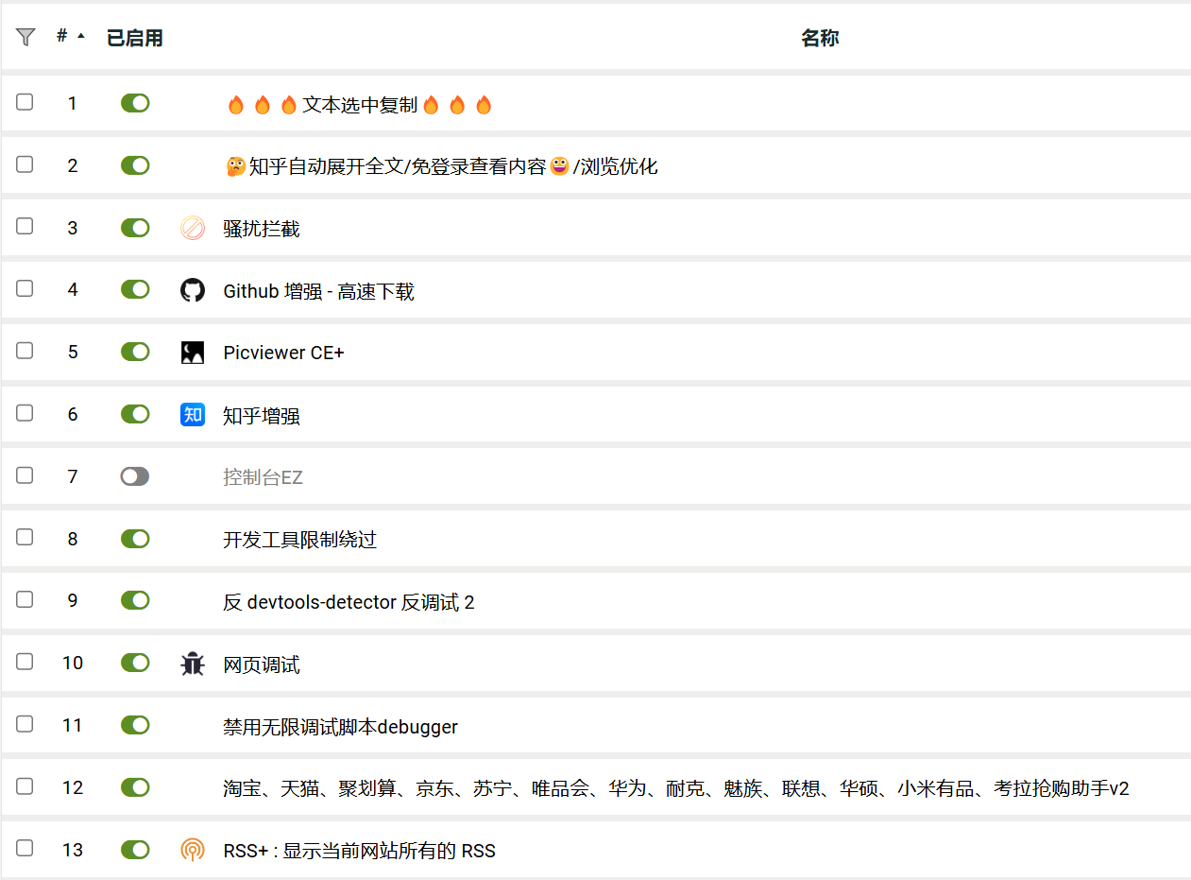Click row number 7
1191x880 pixels.
pyautogui.click(x=73, y=476)
